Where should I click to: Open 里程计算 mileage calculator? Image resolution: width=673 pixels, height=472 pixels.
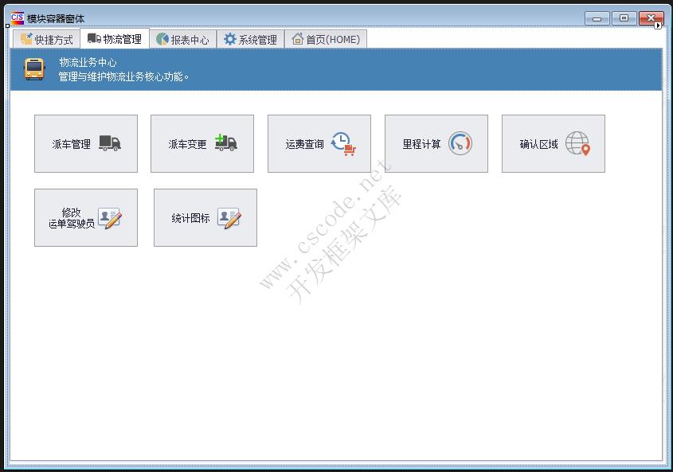click(x=436, y=143)
